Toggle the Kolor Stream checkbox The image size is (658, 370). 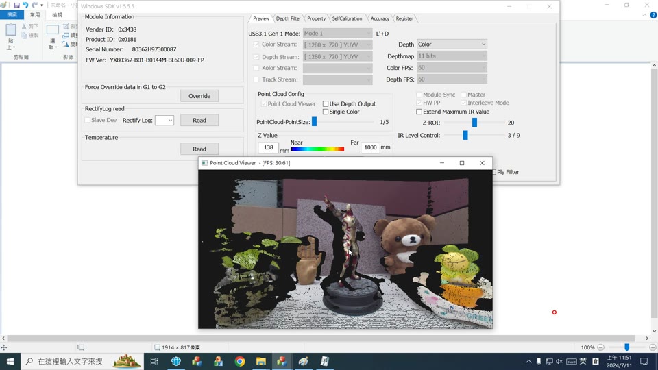tap(256, 68)
